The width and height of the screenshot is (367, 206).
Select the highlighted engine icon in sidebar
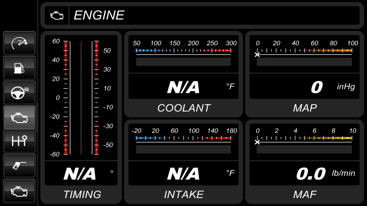tap(19, 117)
